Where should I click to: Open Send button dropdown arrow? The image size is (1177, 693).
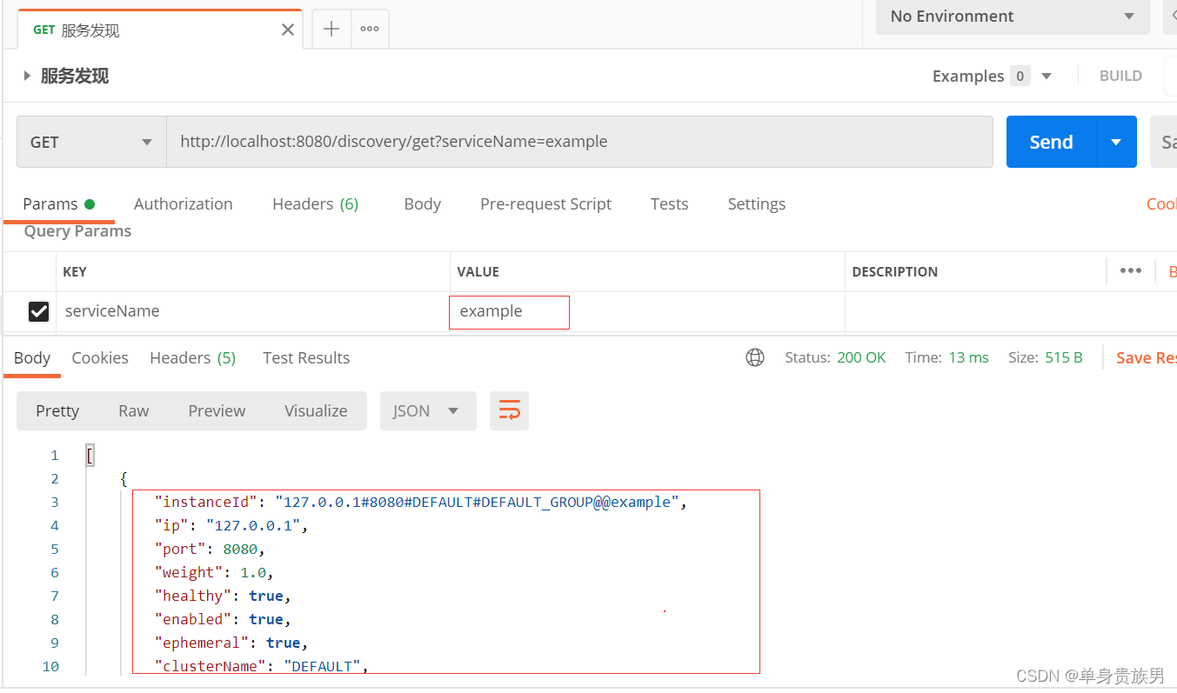click(1116, 142)
